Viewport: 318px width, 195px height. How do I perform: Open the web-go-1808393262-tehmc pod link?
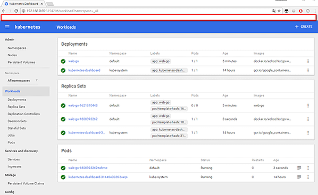(x=88, y=168)
